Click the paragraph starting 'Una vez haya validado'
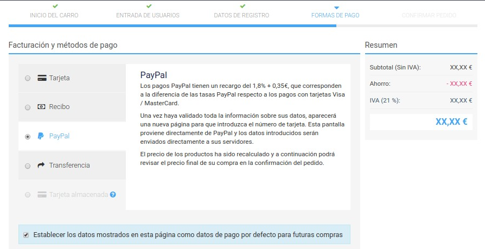The height and width of the screenshot is (249, 485). (x=242, y=129)
